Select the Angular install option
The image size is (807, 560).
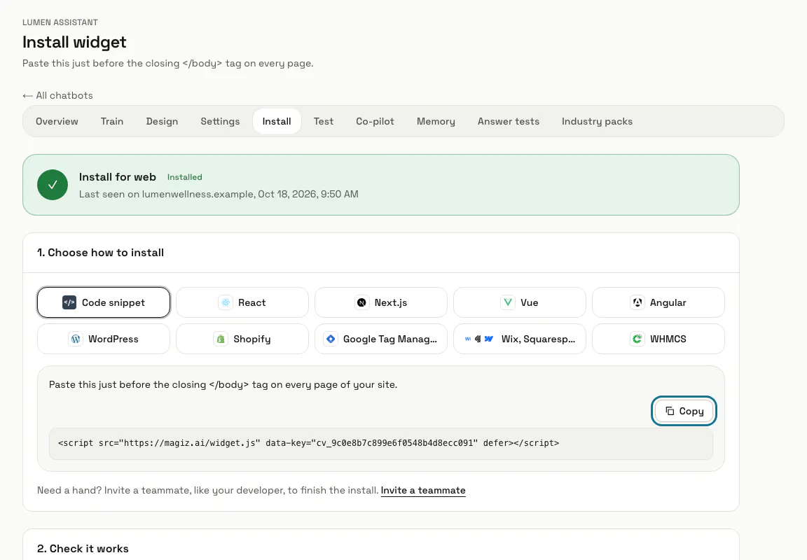658,302
